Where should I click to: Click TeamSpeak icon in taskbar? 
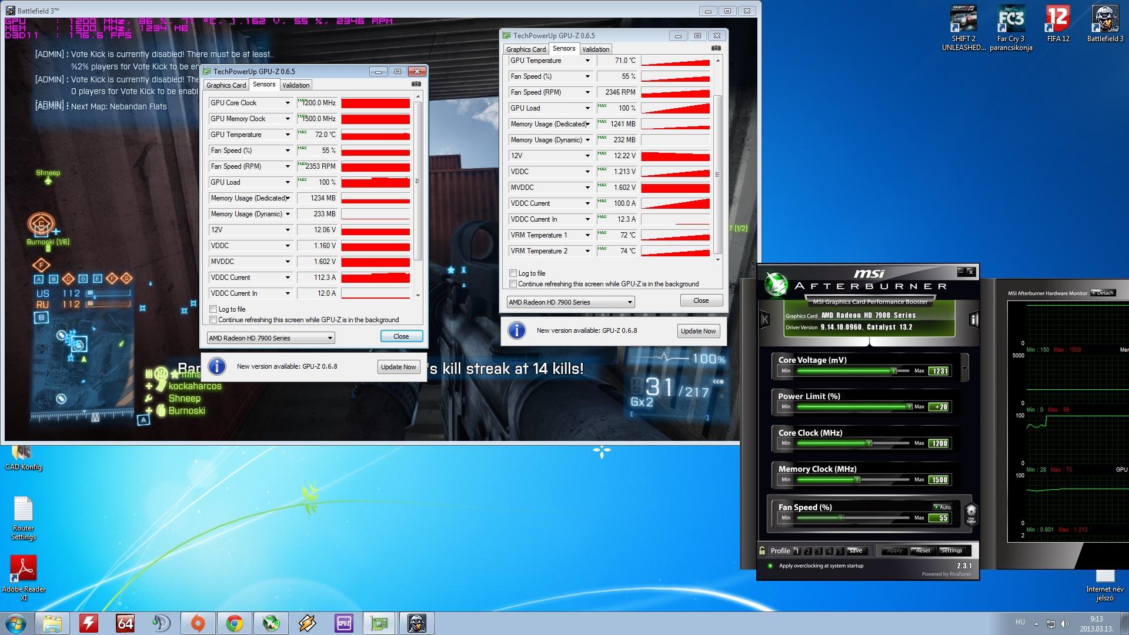pyautogui.click(x=161, y=623)
